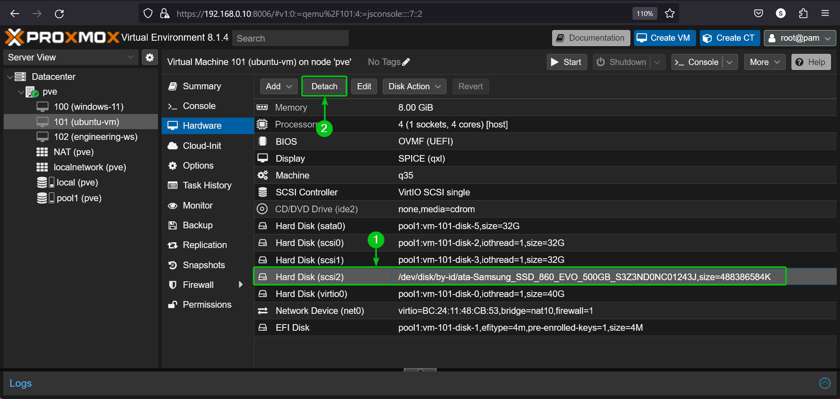Go back with the browser back arrow
The width and height of the screenshot is (840, 399).
pyautogui.click(x=15, y=14)
